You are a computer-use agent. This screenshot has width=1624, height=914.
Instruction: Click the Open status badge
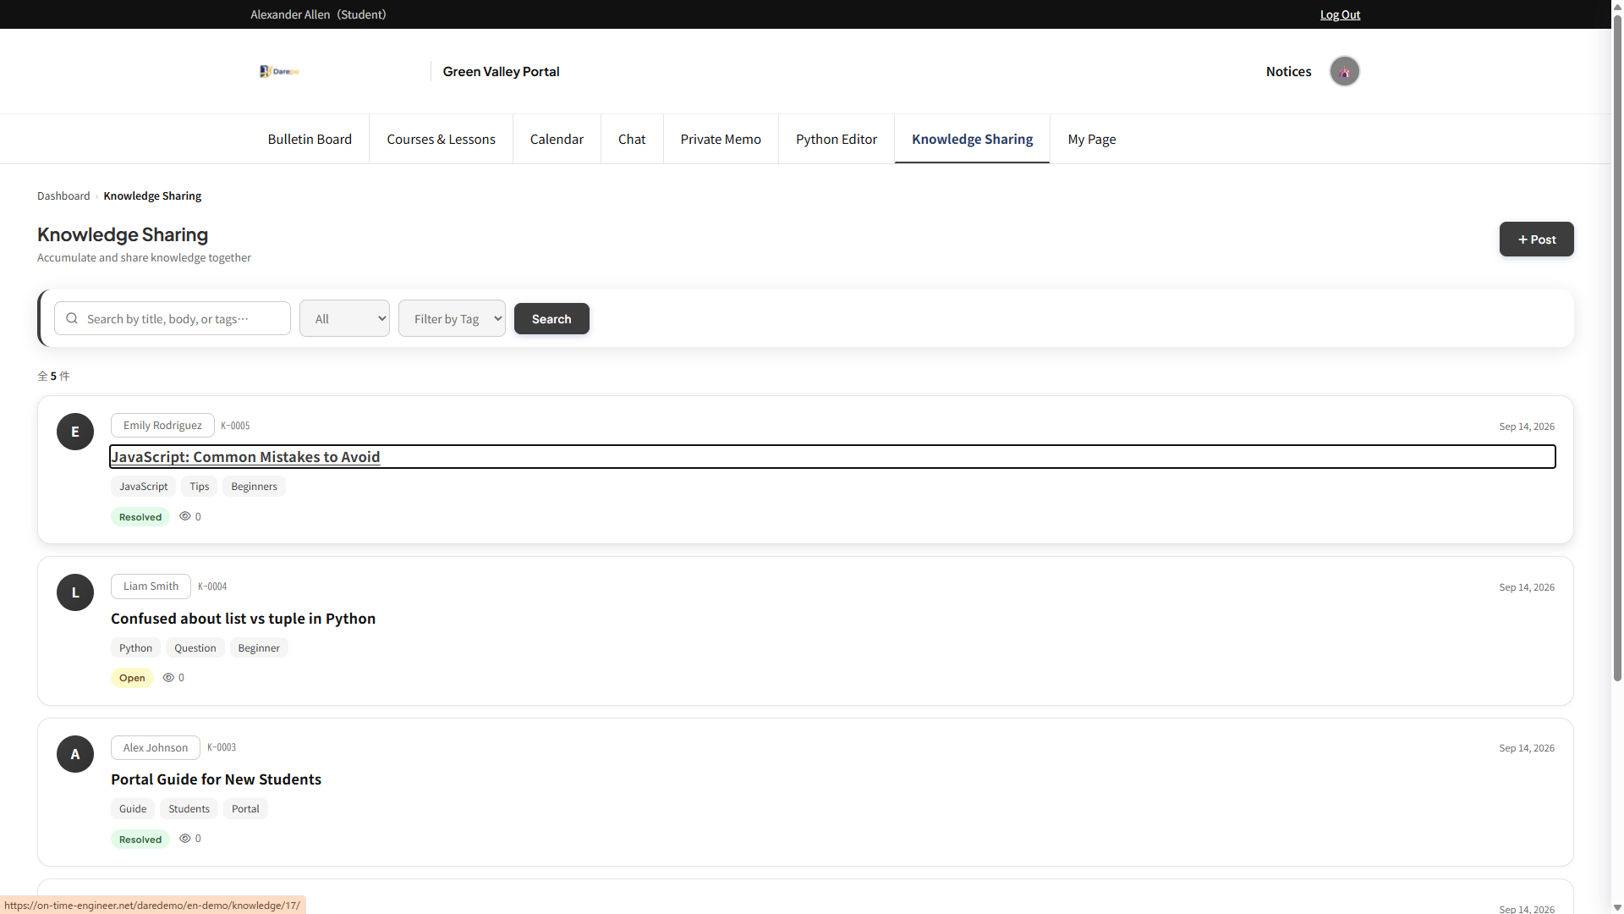(x=132, y=678)
